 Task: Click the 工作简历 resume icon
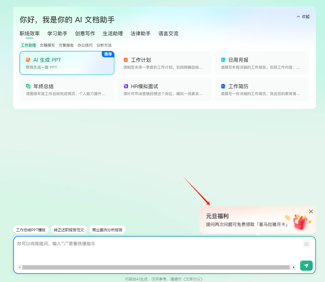click(x=223, y=86)
